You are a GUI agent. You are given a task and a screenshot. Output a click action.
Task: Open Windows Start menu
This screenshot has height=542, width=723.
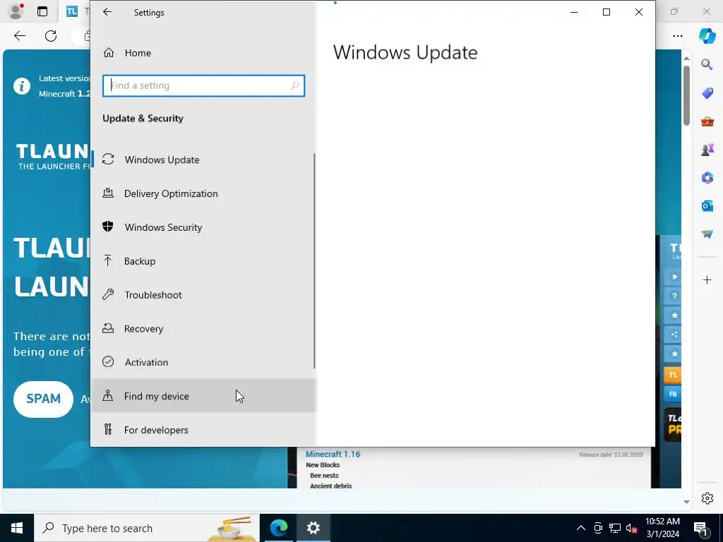17,528
